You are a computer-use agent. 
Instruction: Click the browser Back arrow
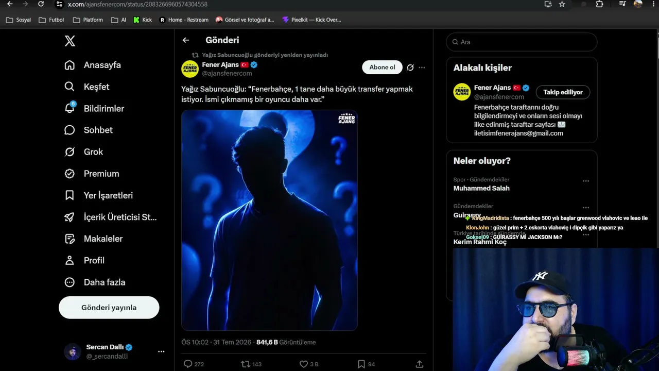[10, 4]
